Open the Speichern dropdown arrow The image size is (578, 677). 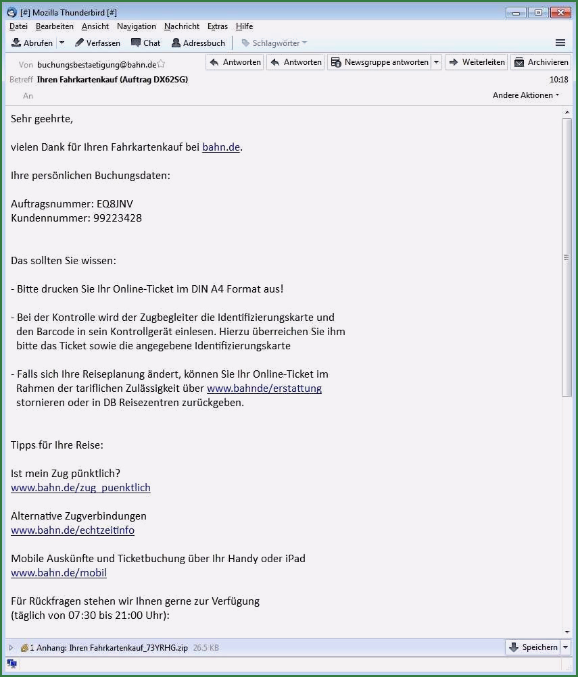click(x=565, y=647)
